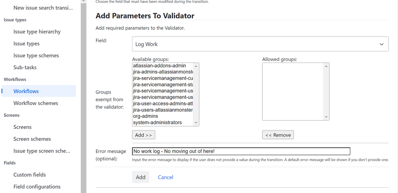Open the Field dropdown showing Log Work
Screen dimensions: 398x193
(x=260, y=44)
